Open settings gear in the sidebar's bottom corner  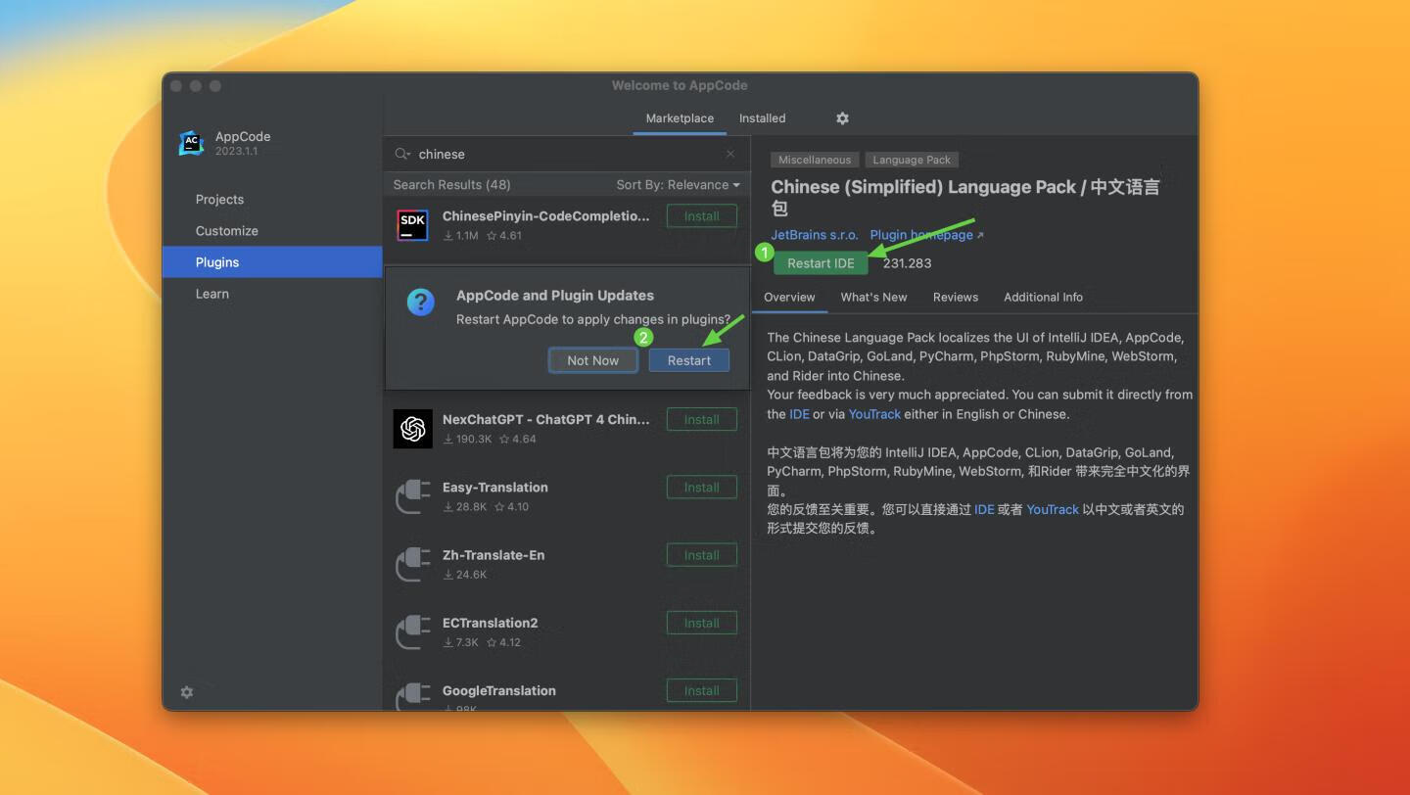click(x=187, y=692)
